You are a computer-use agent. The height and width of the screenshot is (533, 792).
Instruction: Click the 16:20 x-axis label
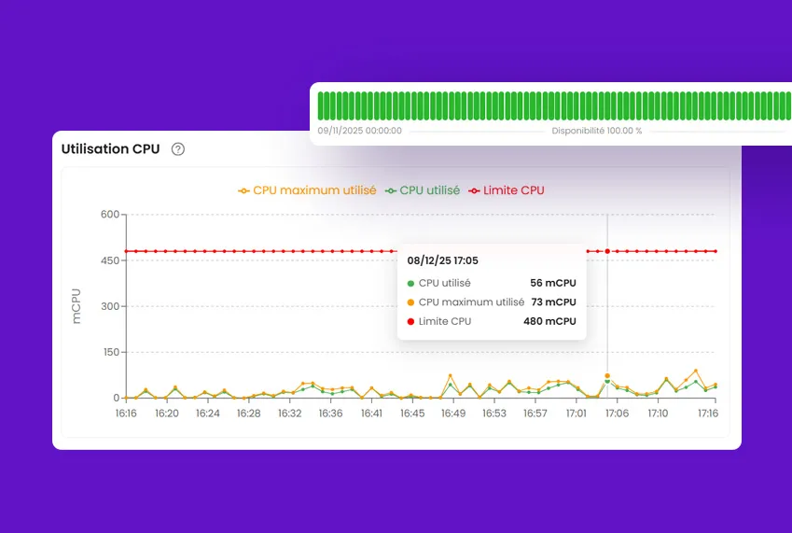167,414
